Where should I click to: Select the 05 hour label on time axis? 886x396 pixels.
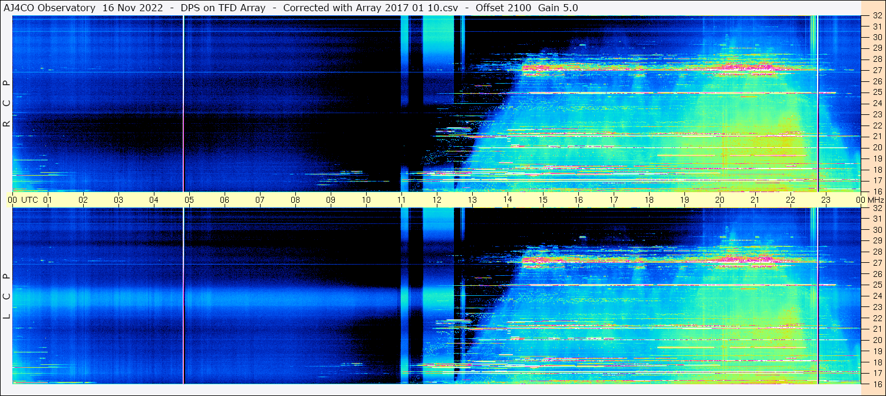click(x=189, y=200)
